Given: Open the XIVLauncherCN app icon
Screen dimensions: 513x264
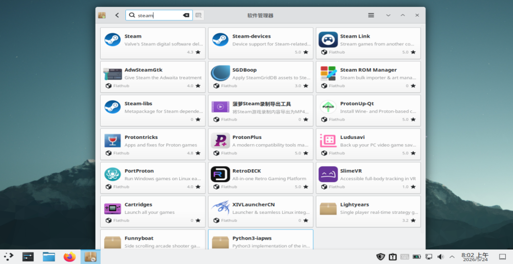Looking at the screenshot, I should pos(220,208).
